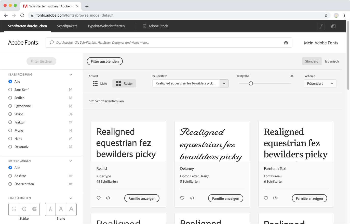This screenshot has width=350, height=224.
Task: Switch to Raster view
Action: tap(124, 83)
